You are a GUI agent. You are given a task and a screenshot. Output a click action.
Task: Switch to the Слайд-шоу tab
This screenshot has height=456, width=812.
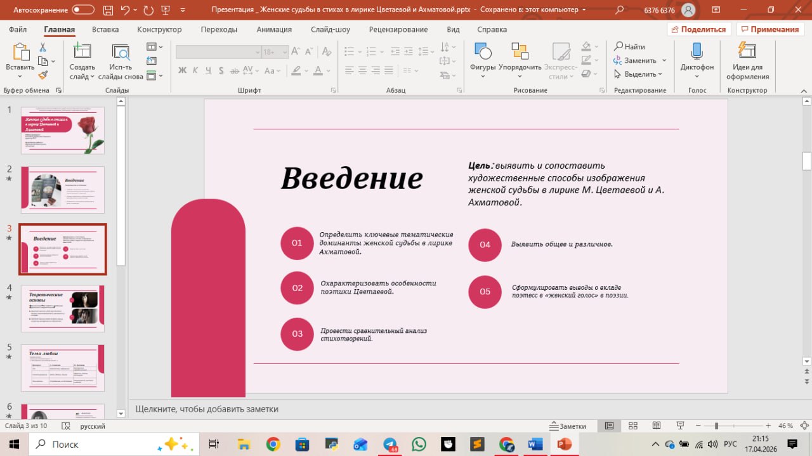click(331, 29)
